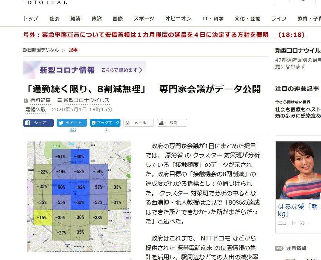Open the 文化・芸能 section
The image size is (321, 260).
(x=247, y=18)
